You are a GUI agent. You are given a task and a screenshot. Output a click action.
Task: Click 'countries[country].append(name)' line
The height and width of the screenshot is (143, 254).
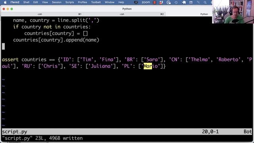56,40
